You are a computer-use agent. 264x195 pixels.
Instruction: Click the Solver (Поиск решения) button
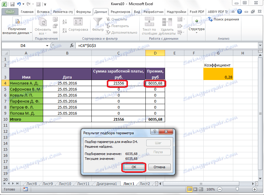click(x=224, y=19)
